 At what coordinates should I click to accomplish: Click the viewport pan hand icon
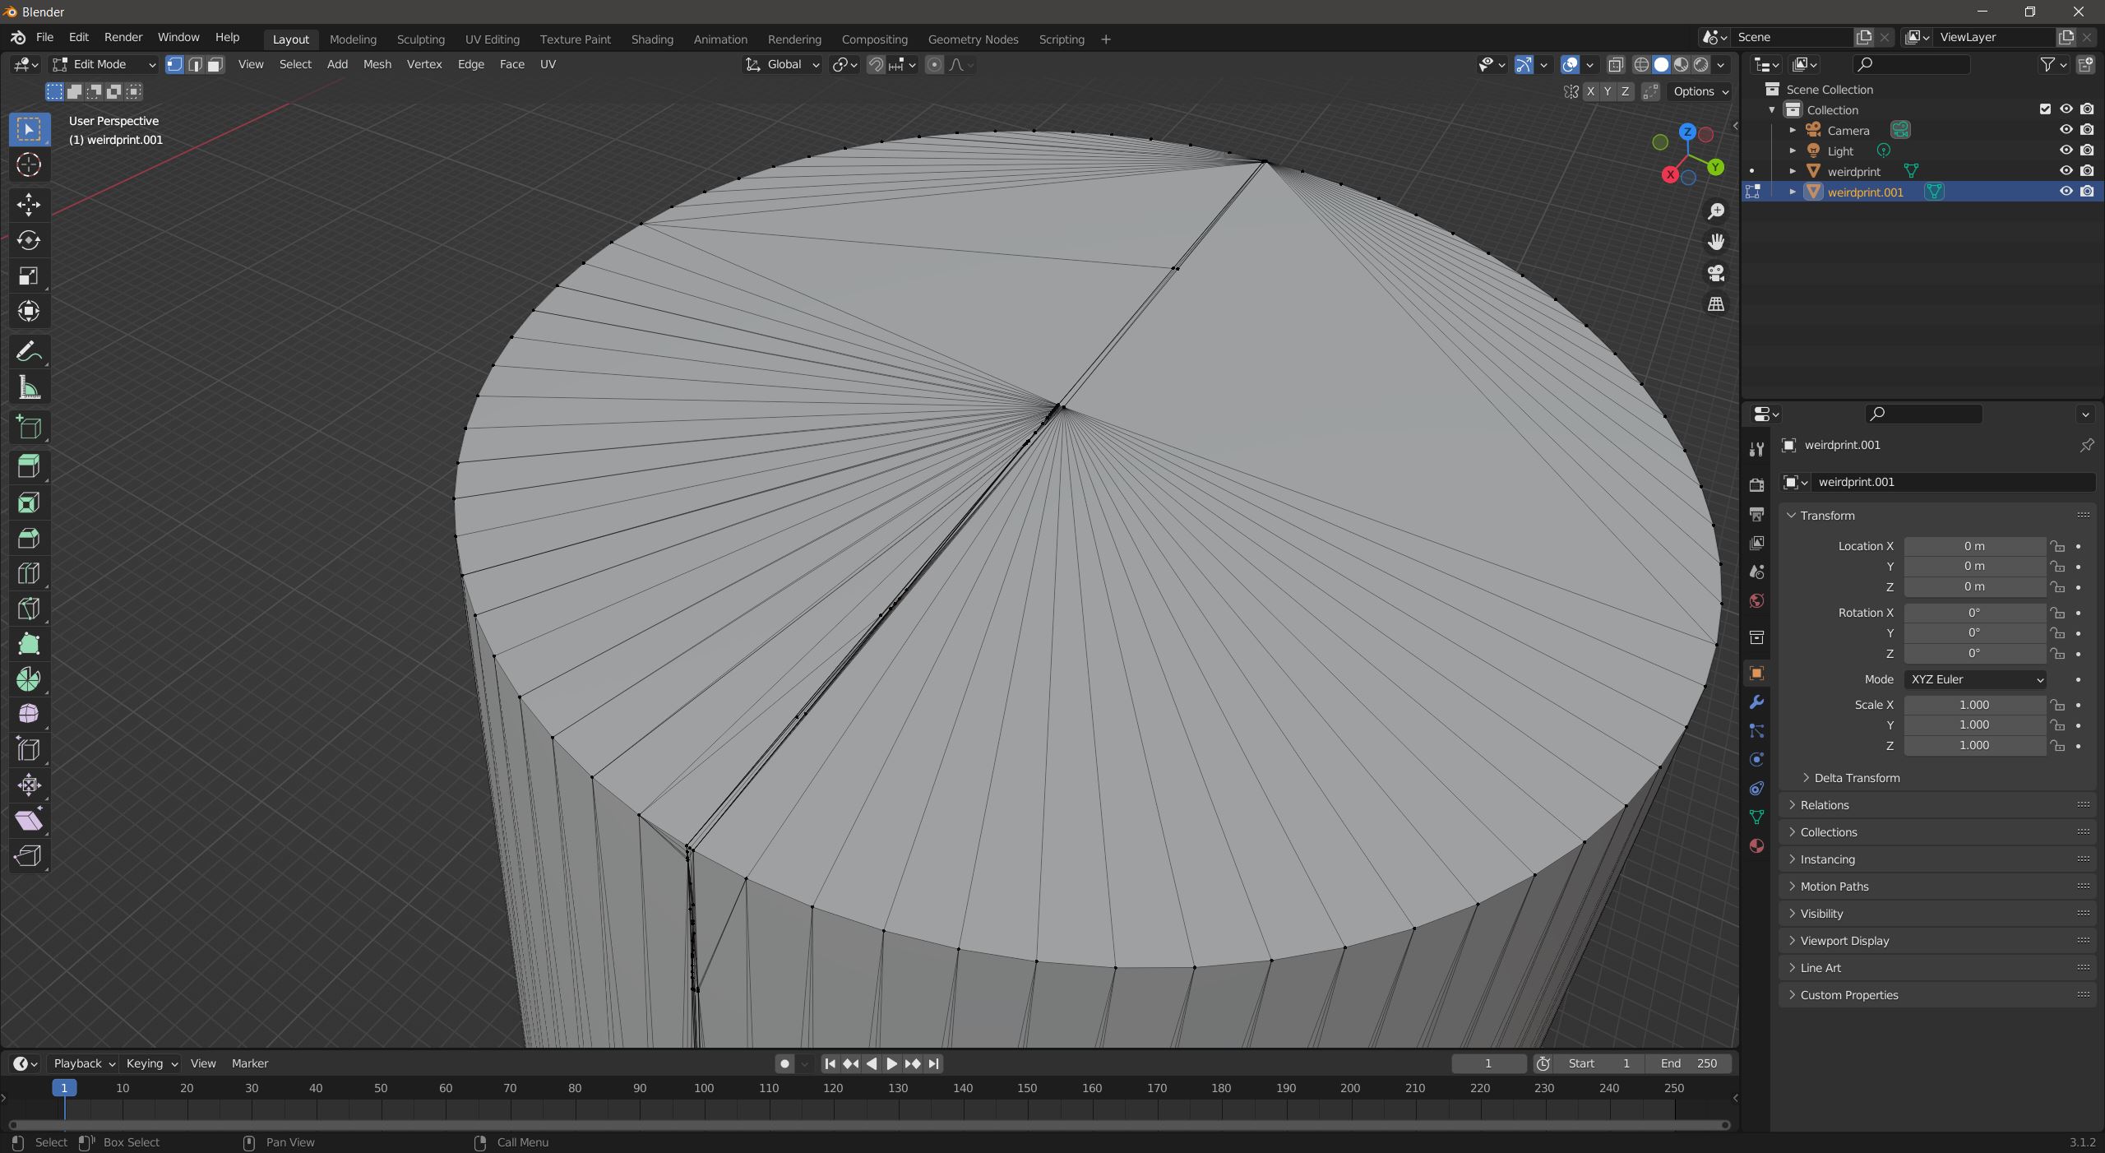[1716, 242]
